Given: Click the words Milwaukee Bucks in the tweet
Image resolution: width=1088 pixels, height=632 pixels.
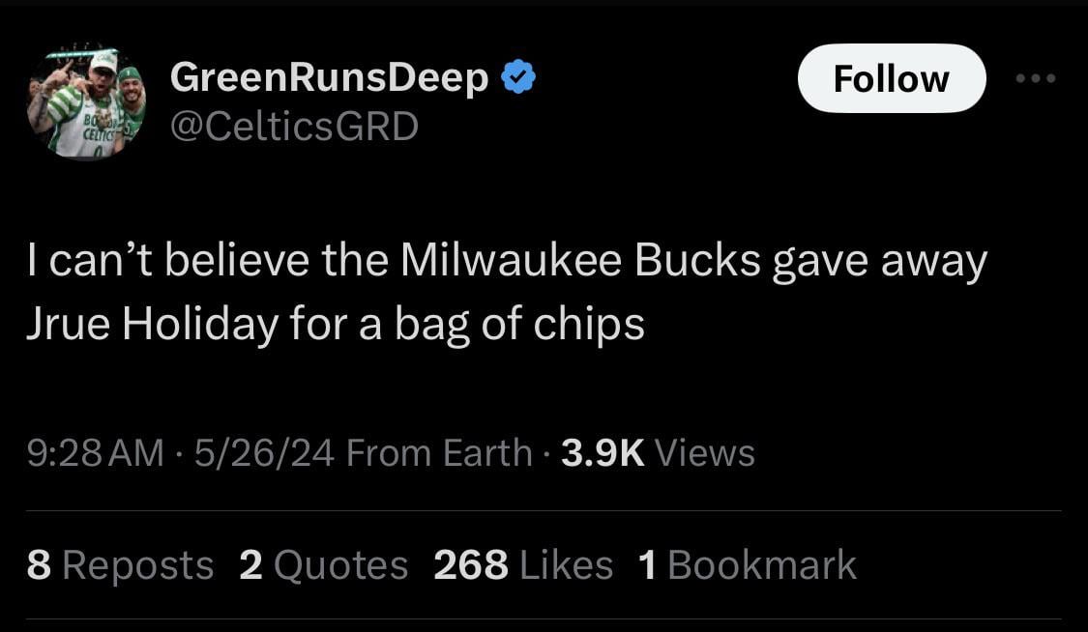Looking at the screenshot, I should point(579,262).
